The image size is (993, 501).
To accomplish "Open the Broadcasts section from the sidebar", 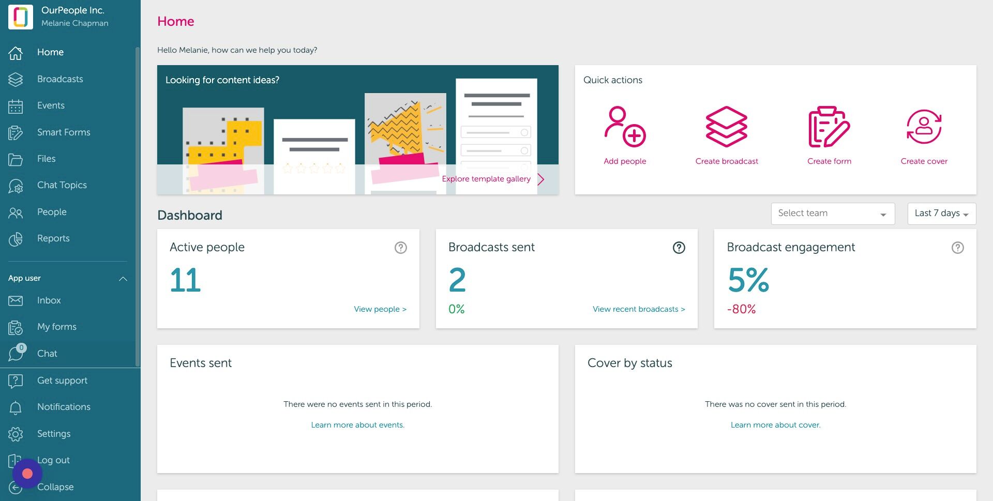I will pyautogui.click(x=60, y=79).
